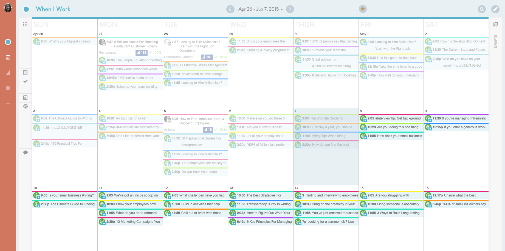The height and width of the screenshot is (251, 505).
Task: Click the pencil compose icon
Action: point(495,9)
